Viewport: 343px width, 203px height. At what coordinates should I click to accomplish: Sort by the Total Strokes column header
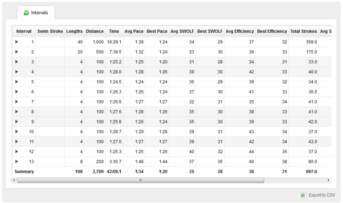tap(303, 31)
